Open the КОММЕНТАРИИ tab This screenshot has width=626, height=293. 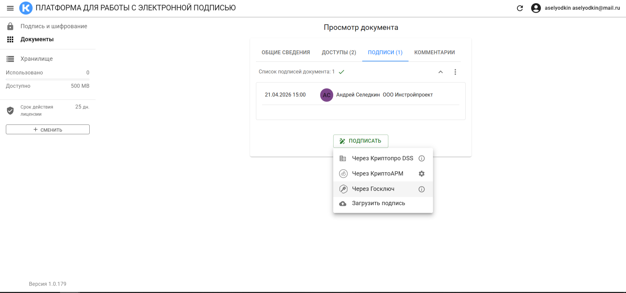coord(434,52)
